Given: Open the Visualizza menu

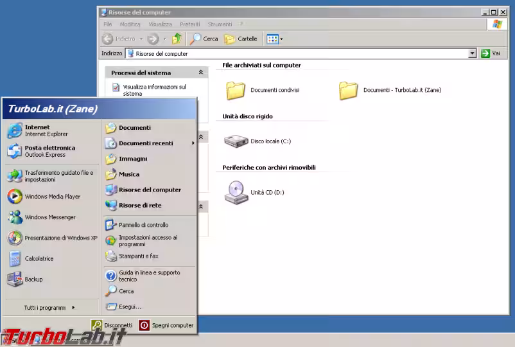Looking at the screenshot, I should coord(160,24).
